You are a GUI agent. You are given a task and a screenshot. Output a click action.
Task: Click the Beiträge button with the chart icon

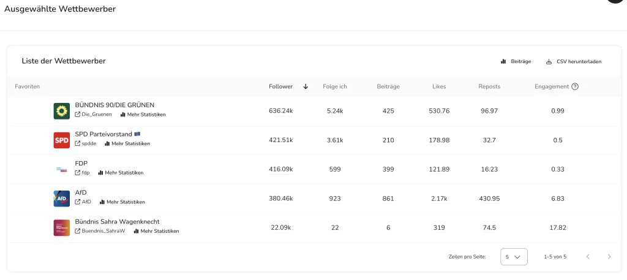pyautogui.click(x=516, y=62)
